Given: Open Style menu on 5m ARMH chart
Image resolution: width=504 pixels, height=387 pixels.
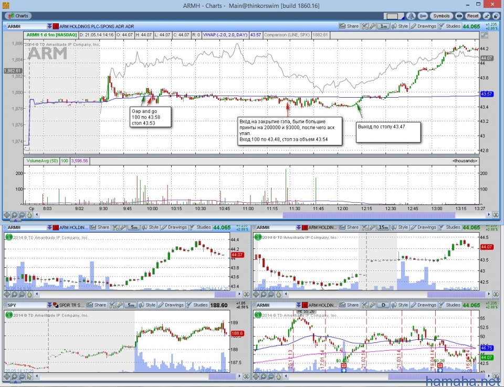Looking at the screenshot, I should point(150,227).
